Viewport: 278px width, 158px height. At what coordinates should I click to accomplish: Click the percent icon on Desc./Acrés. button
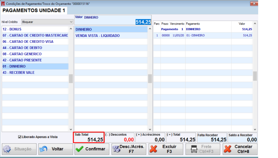pos(116,149)
